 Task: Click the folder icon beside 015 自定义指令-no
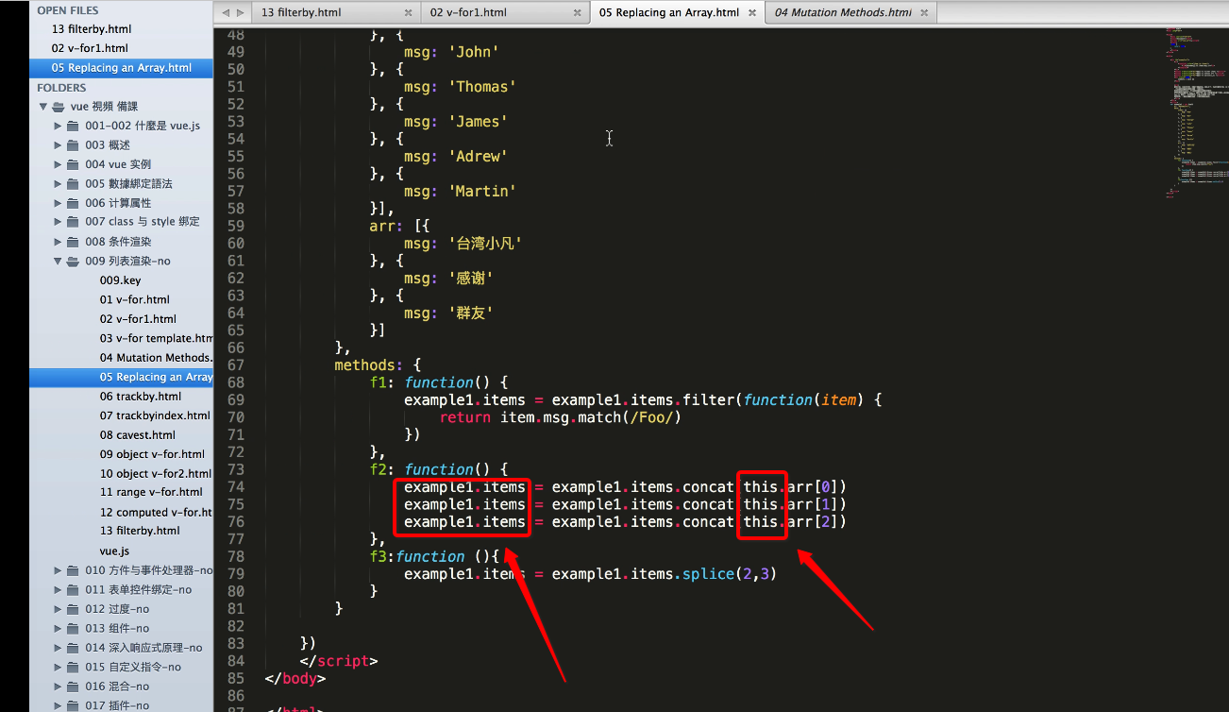point(73,667)
